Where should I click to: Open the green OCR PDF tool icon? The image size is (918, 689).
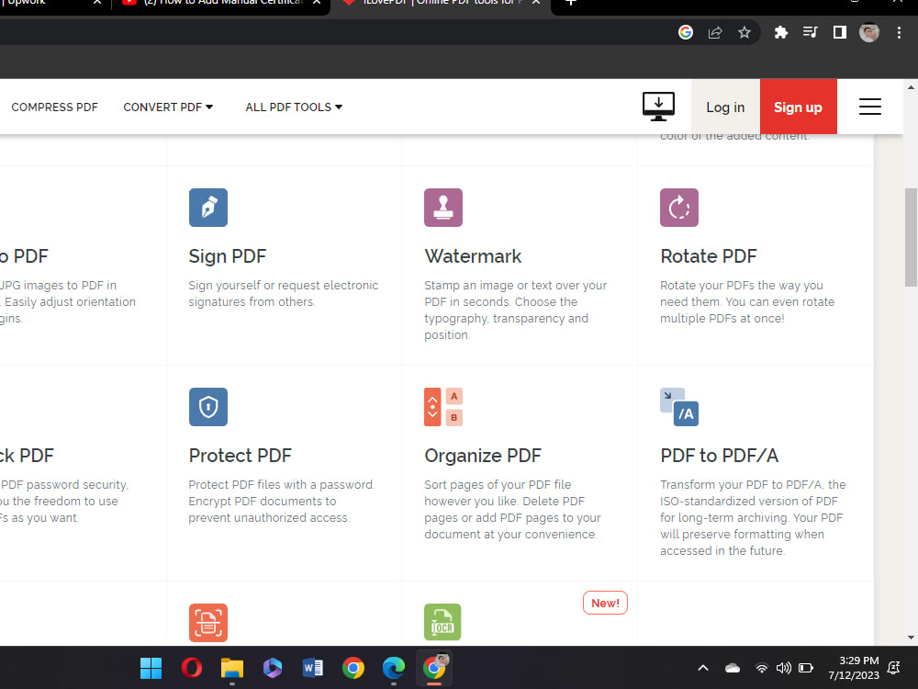tap(442, 622)
